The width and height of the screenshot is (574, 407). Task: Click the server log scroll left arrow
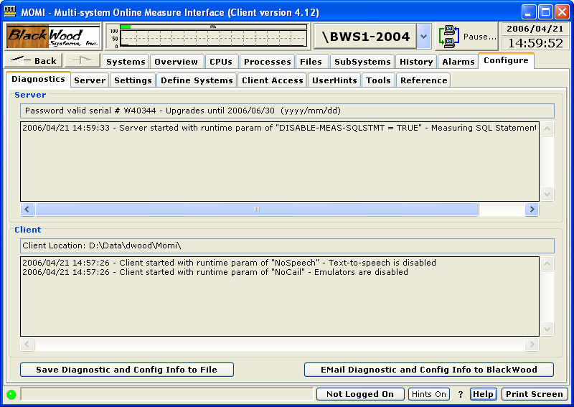coord(27,210)
